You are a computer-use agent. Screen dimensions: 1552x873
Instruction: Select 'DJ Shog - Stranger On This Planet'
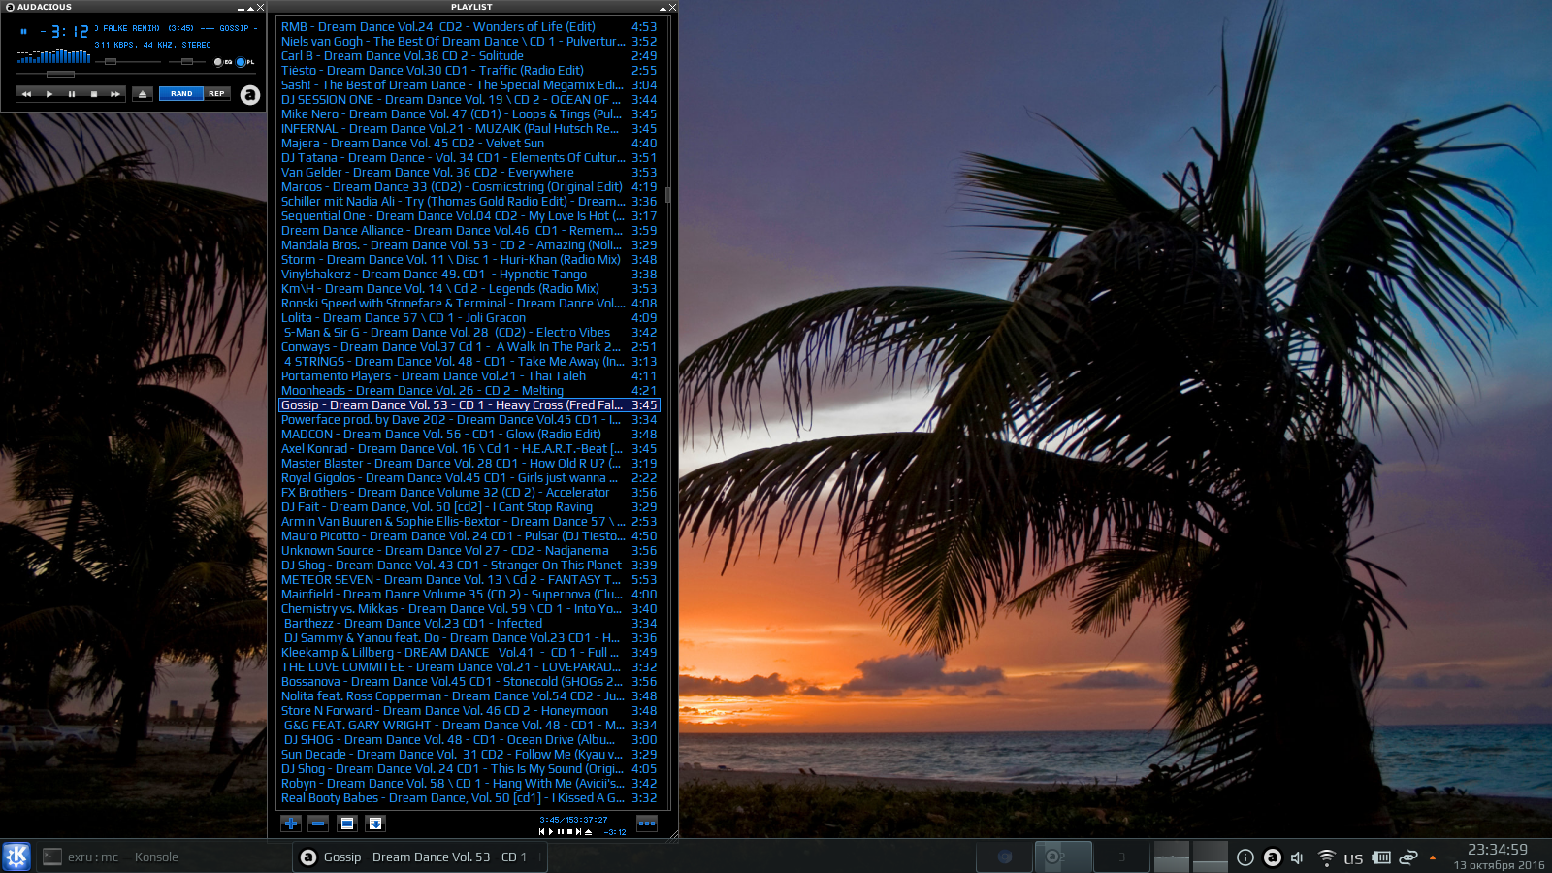pos(469,565)
